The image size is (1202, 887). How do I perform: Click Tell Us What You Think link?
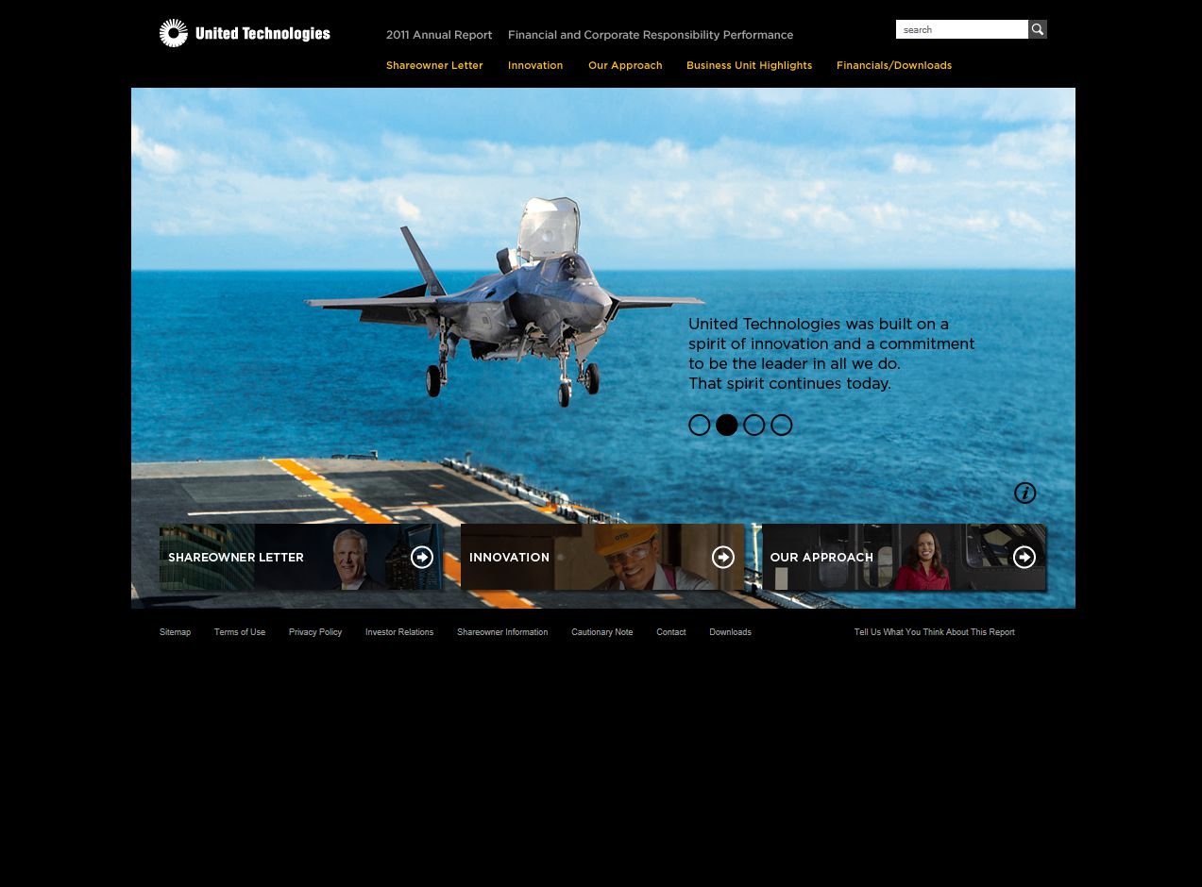click(934, 632)
